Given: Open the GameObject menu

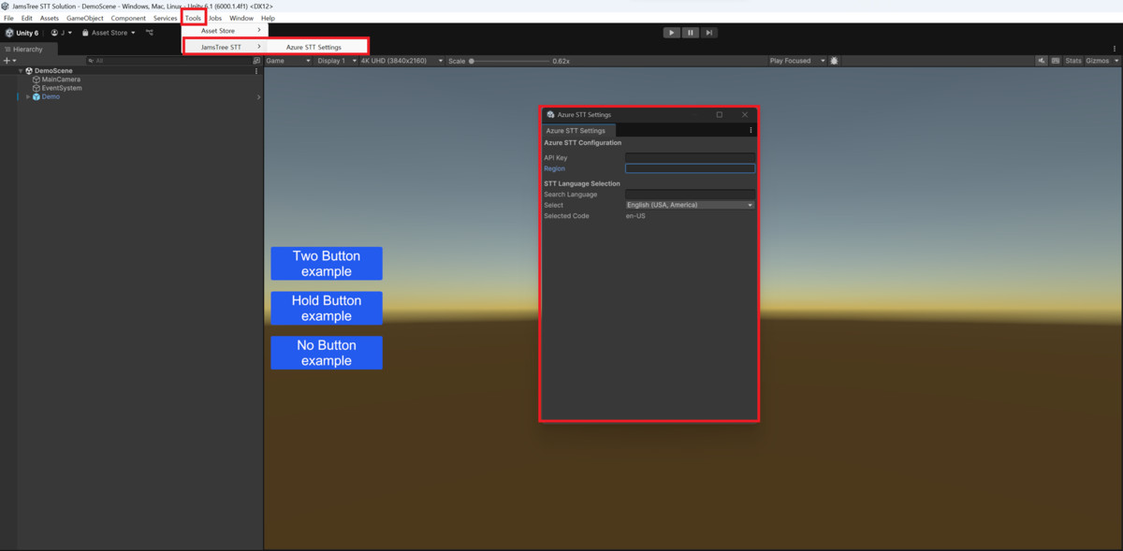Looking at the screenshot, I should pos(85,19).
